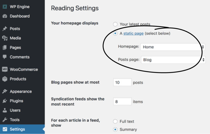210x134 pixels.
Task: Click the Tools wrench icon
Action: pyautogui.click(x=5, y=120)
